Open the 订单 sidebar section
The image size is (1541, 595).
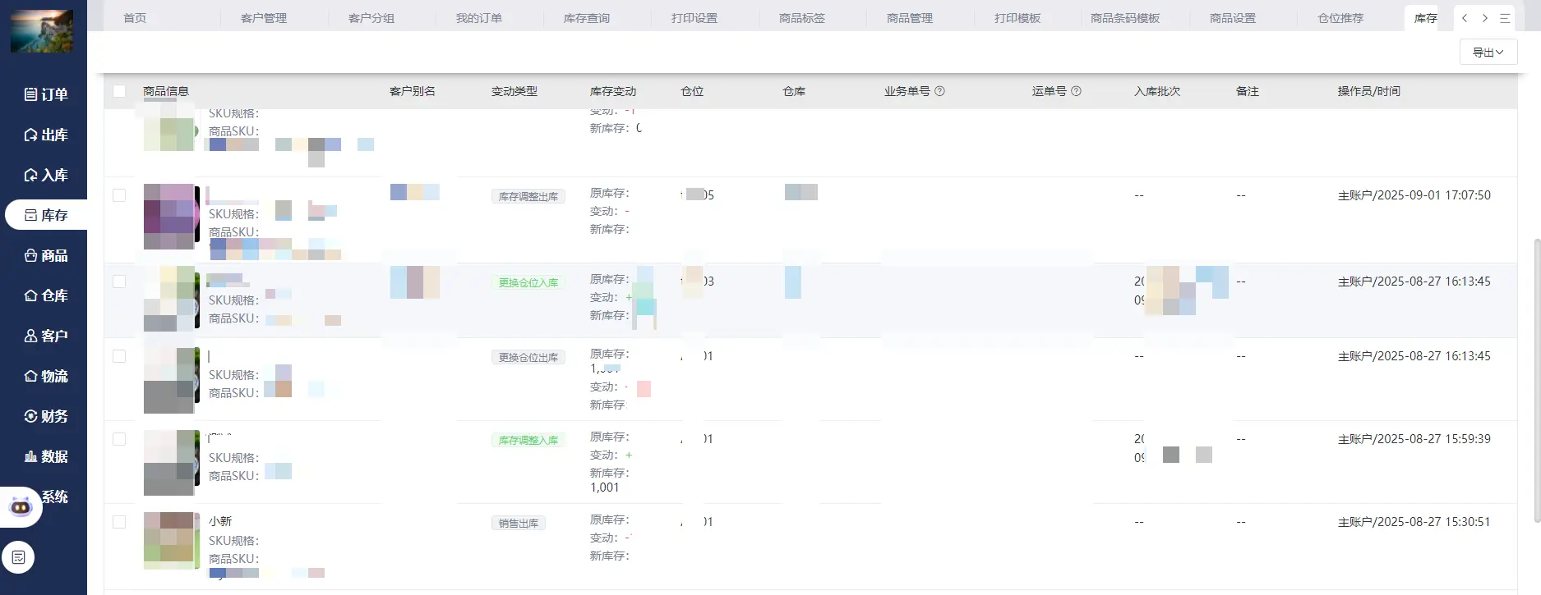[x=46, y=94]
